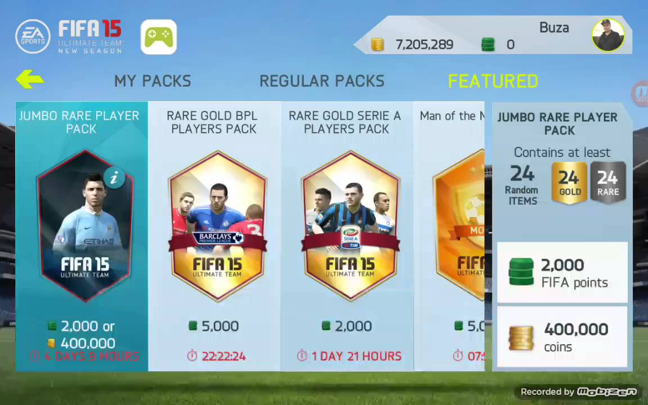The width and height of the screenshot is (648, 405).
Task: Open the green game controller icon
Action: click(159, 37)
